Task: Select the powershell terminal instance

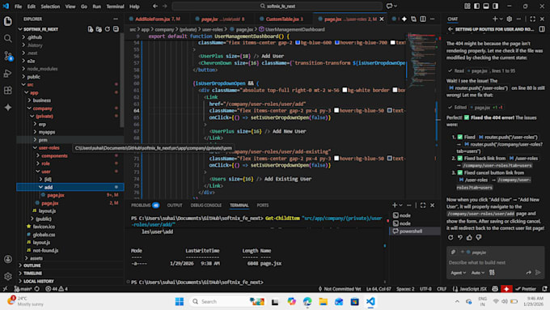Action: (415, 231)
